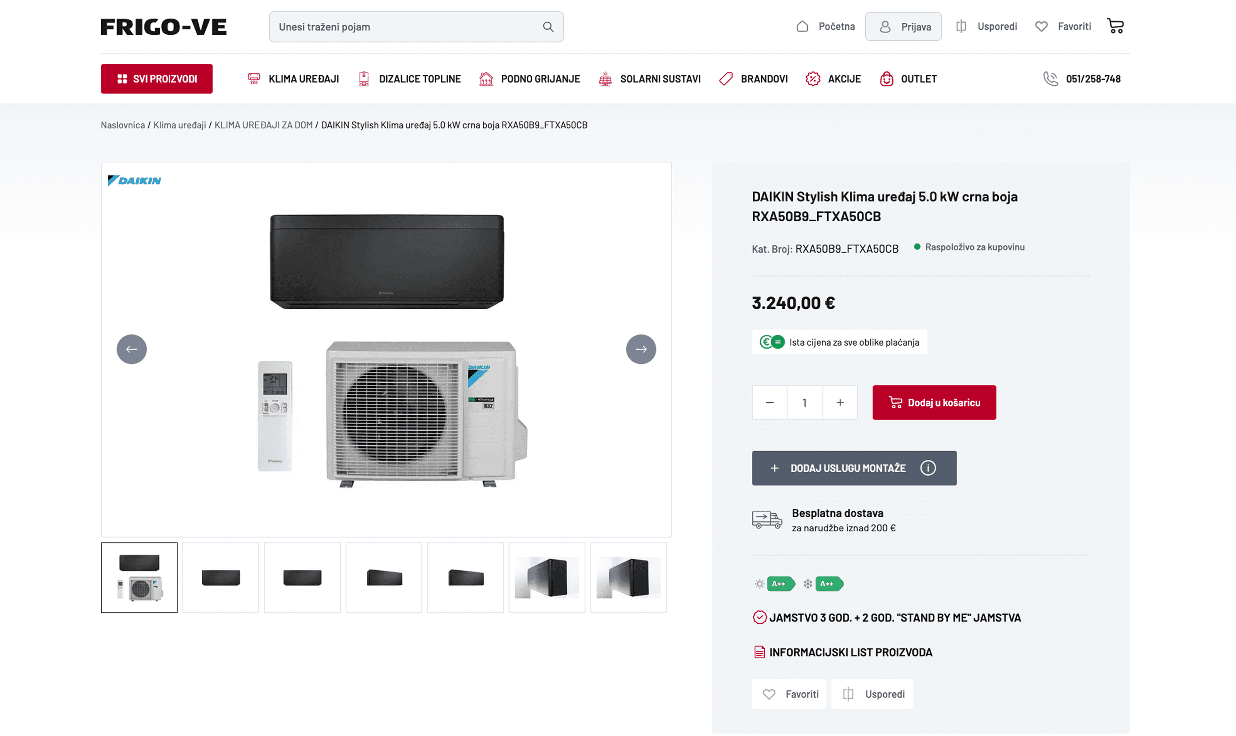1236x736 pixels.
Task: Select the third product thumbnail
Action: coord(302,578)
